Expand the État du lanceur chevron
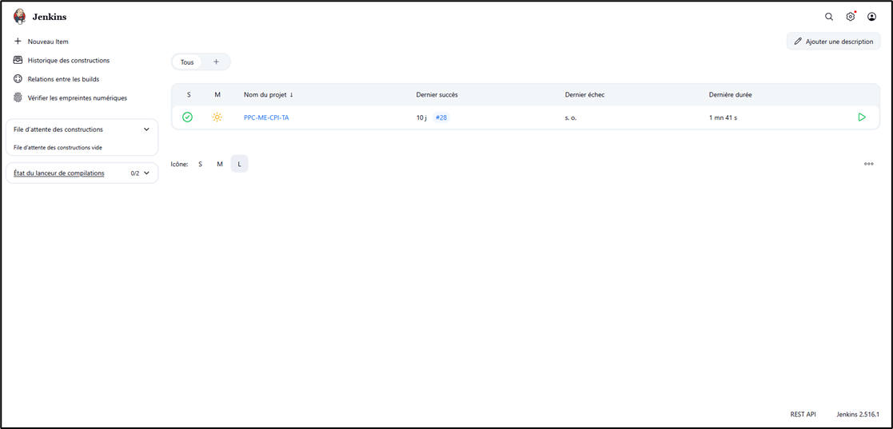Image resolution: width=893 pixels, height=429 pixels. tap(146, 173)
